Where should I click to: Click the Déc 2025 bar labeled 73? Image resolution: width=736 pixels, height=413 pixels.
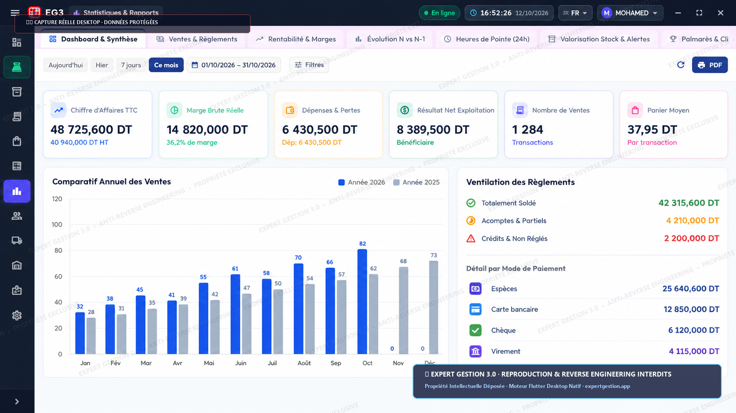click(x=434, y=307)
